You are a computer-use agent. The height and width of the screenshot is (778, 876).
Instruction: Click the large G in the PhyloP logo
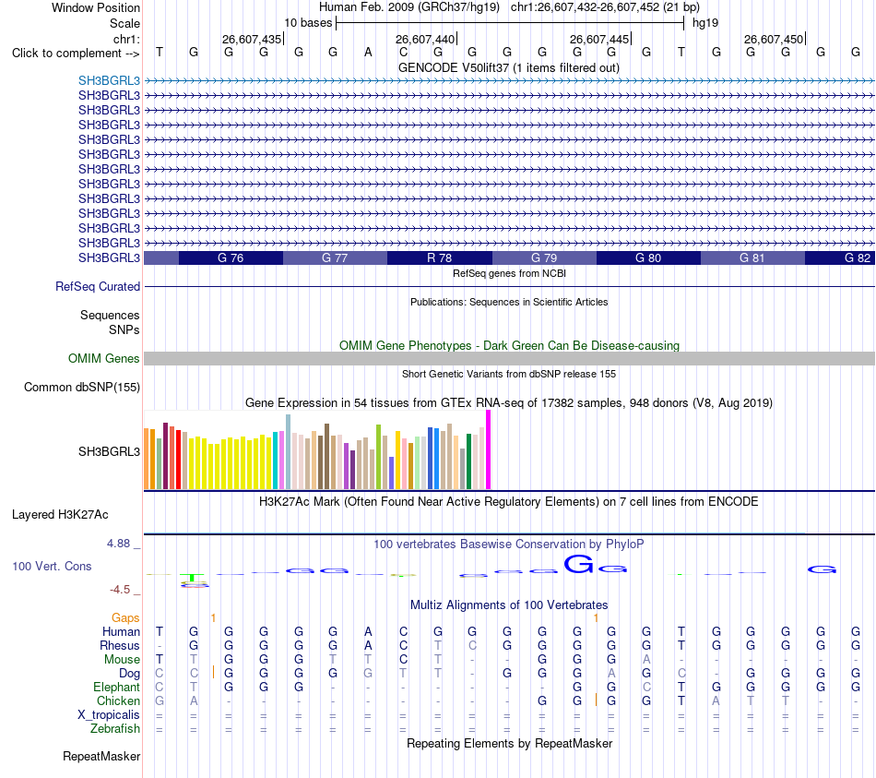point(578,564)
